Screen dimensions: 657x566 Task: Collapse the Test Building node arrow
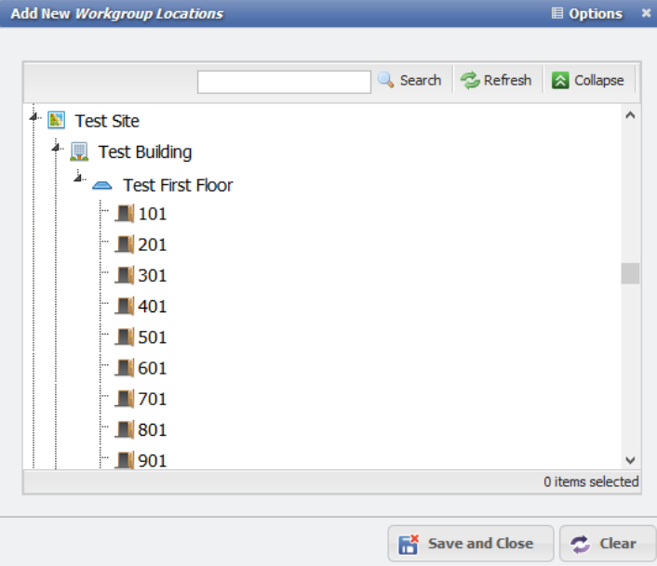pos(57,148)
